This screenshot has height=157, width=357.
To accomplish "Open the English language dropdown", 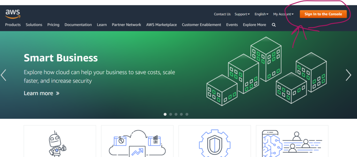I will pos(261,14).
